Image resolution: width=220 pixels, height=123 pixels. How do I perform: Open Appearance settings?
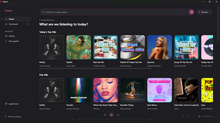(x=17, y=104)
